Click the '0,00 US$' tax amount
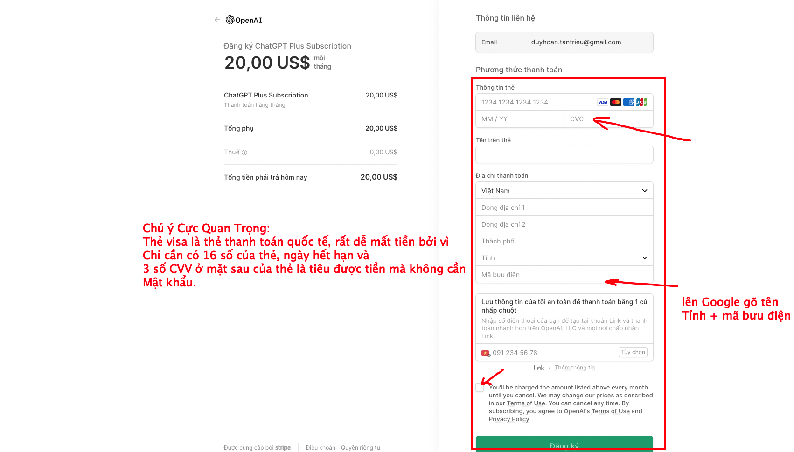The image size is (794, 452). [383, 152]
